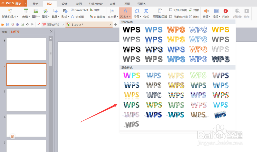Click the Picture (图片) insert icon
Screen dimensions: 257x152
(x=35, y=11)
